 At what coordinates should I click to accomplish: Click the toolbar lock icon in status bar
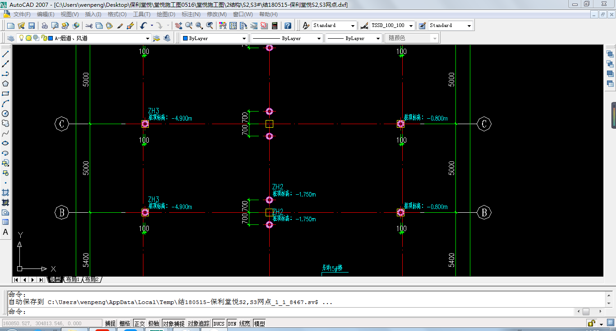tap(591, 323)
